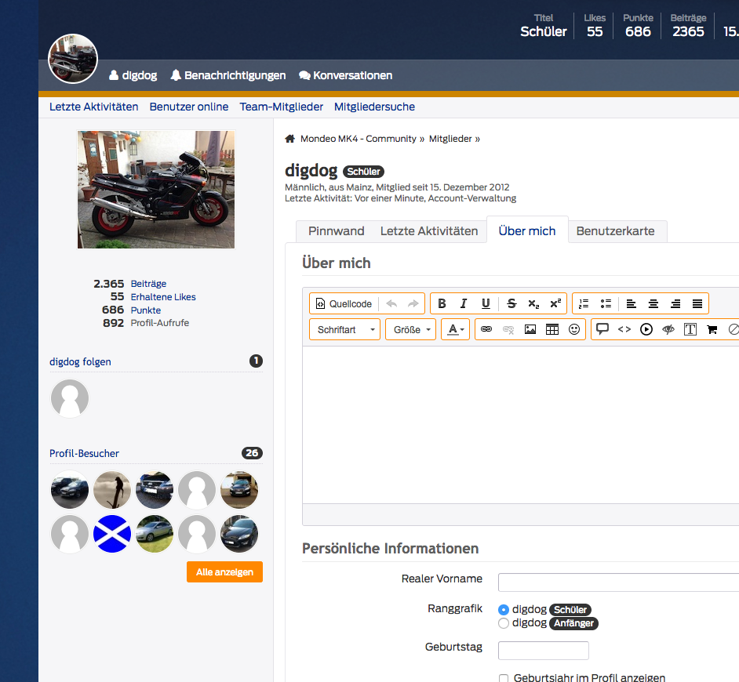Click the Realer Vorname input field
This screenshot has width=739, height=682.
pyautogui.click(x=618, y=582)
